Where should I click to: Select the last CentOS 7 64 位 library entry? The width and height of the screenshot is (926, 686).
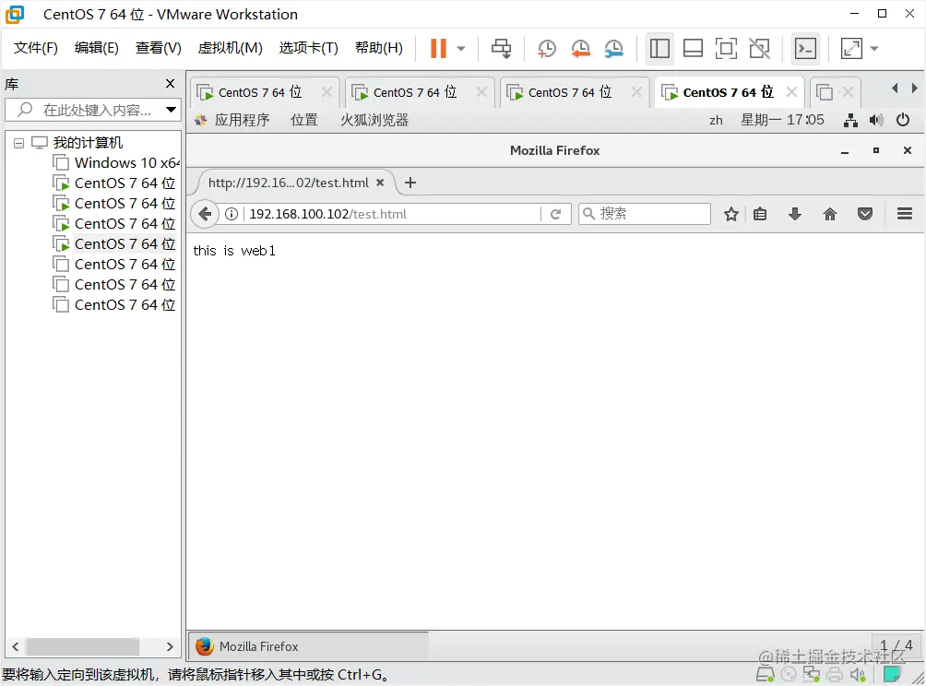[114, 304]
